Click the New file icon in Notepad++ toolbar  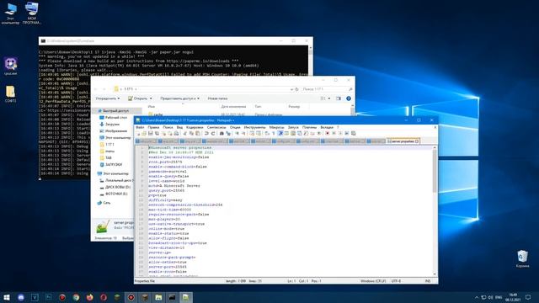tap(138, 133)
